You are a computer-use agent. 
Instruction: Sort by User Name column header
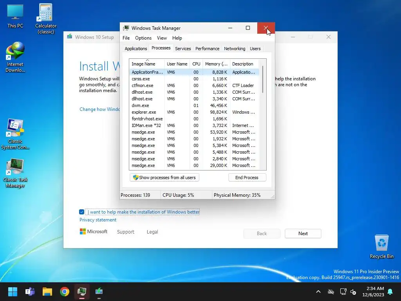[x=177, y=64]
